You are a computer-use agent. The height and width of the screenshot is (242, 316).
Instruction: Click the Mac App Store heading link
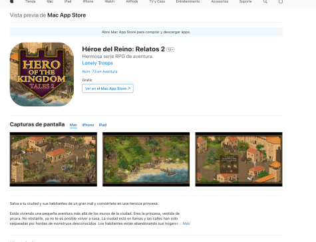pyautogui.click(x=67, y=15)
